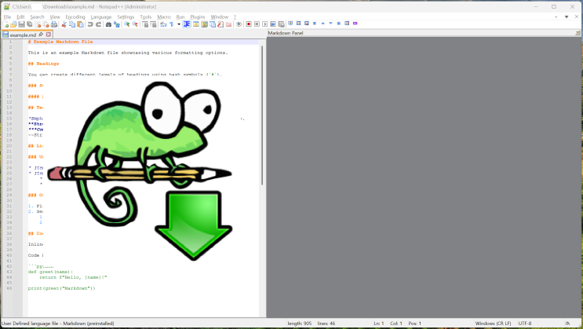The width and height of the screenshot is (583, 329).
Task: Zoom in using the magnifier plus icon
Action: click(127, 24)
